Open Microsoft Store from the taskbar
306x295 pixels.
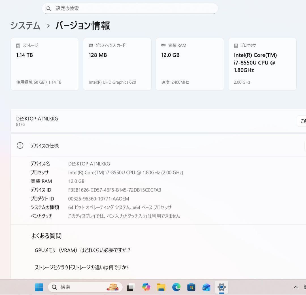(192, 287)
